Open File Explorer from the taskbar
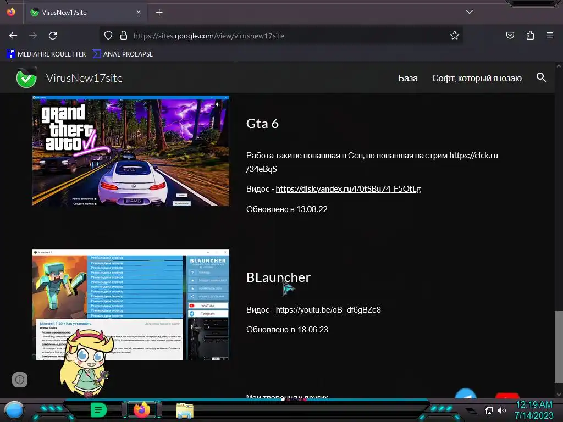The width and height of the screenshot is (563, 422). click(x=185, y=410)
